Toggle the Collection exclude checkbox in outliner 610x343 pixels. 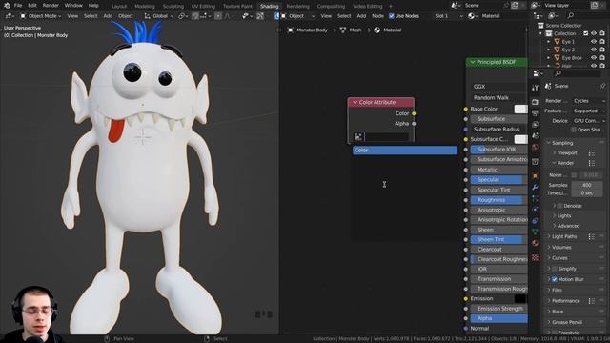click(586, 33)
